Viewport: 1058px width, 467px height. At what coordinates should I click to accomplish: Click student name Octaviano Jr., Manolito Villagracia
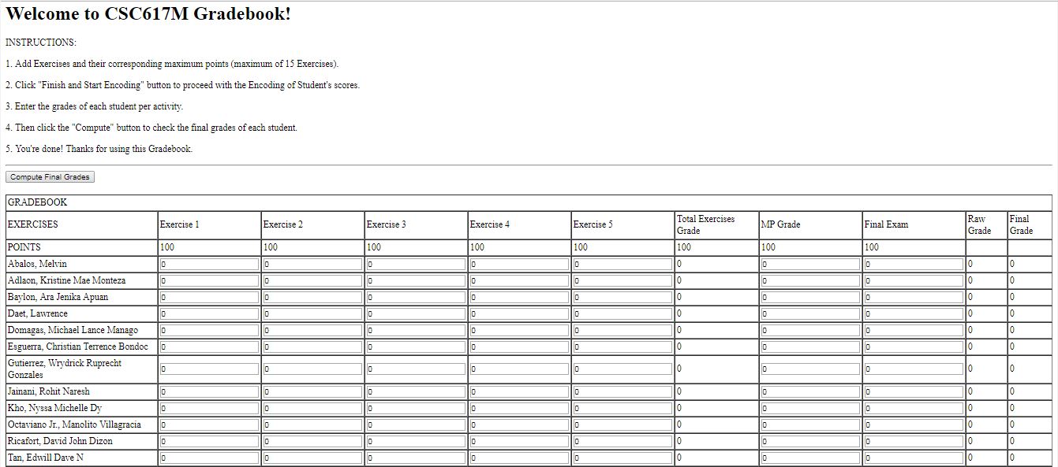(75, 425)
